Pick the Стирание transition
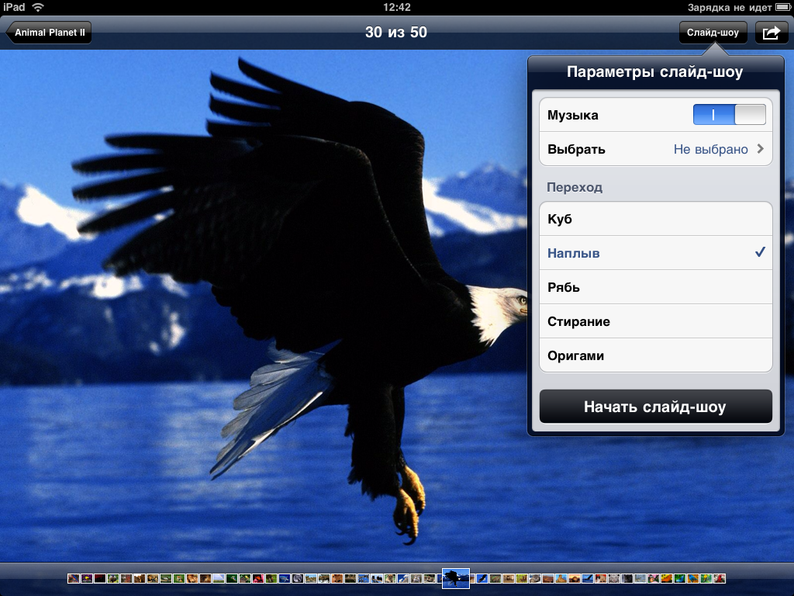794x596 pixels. 655,321
